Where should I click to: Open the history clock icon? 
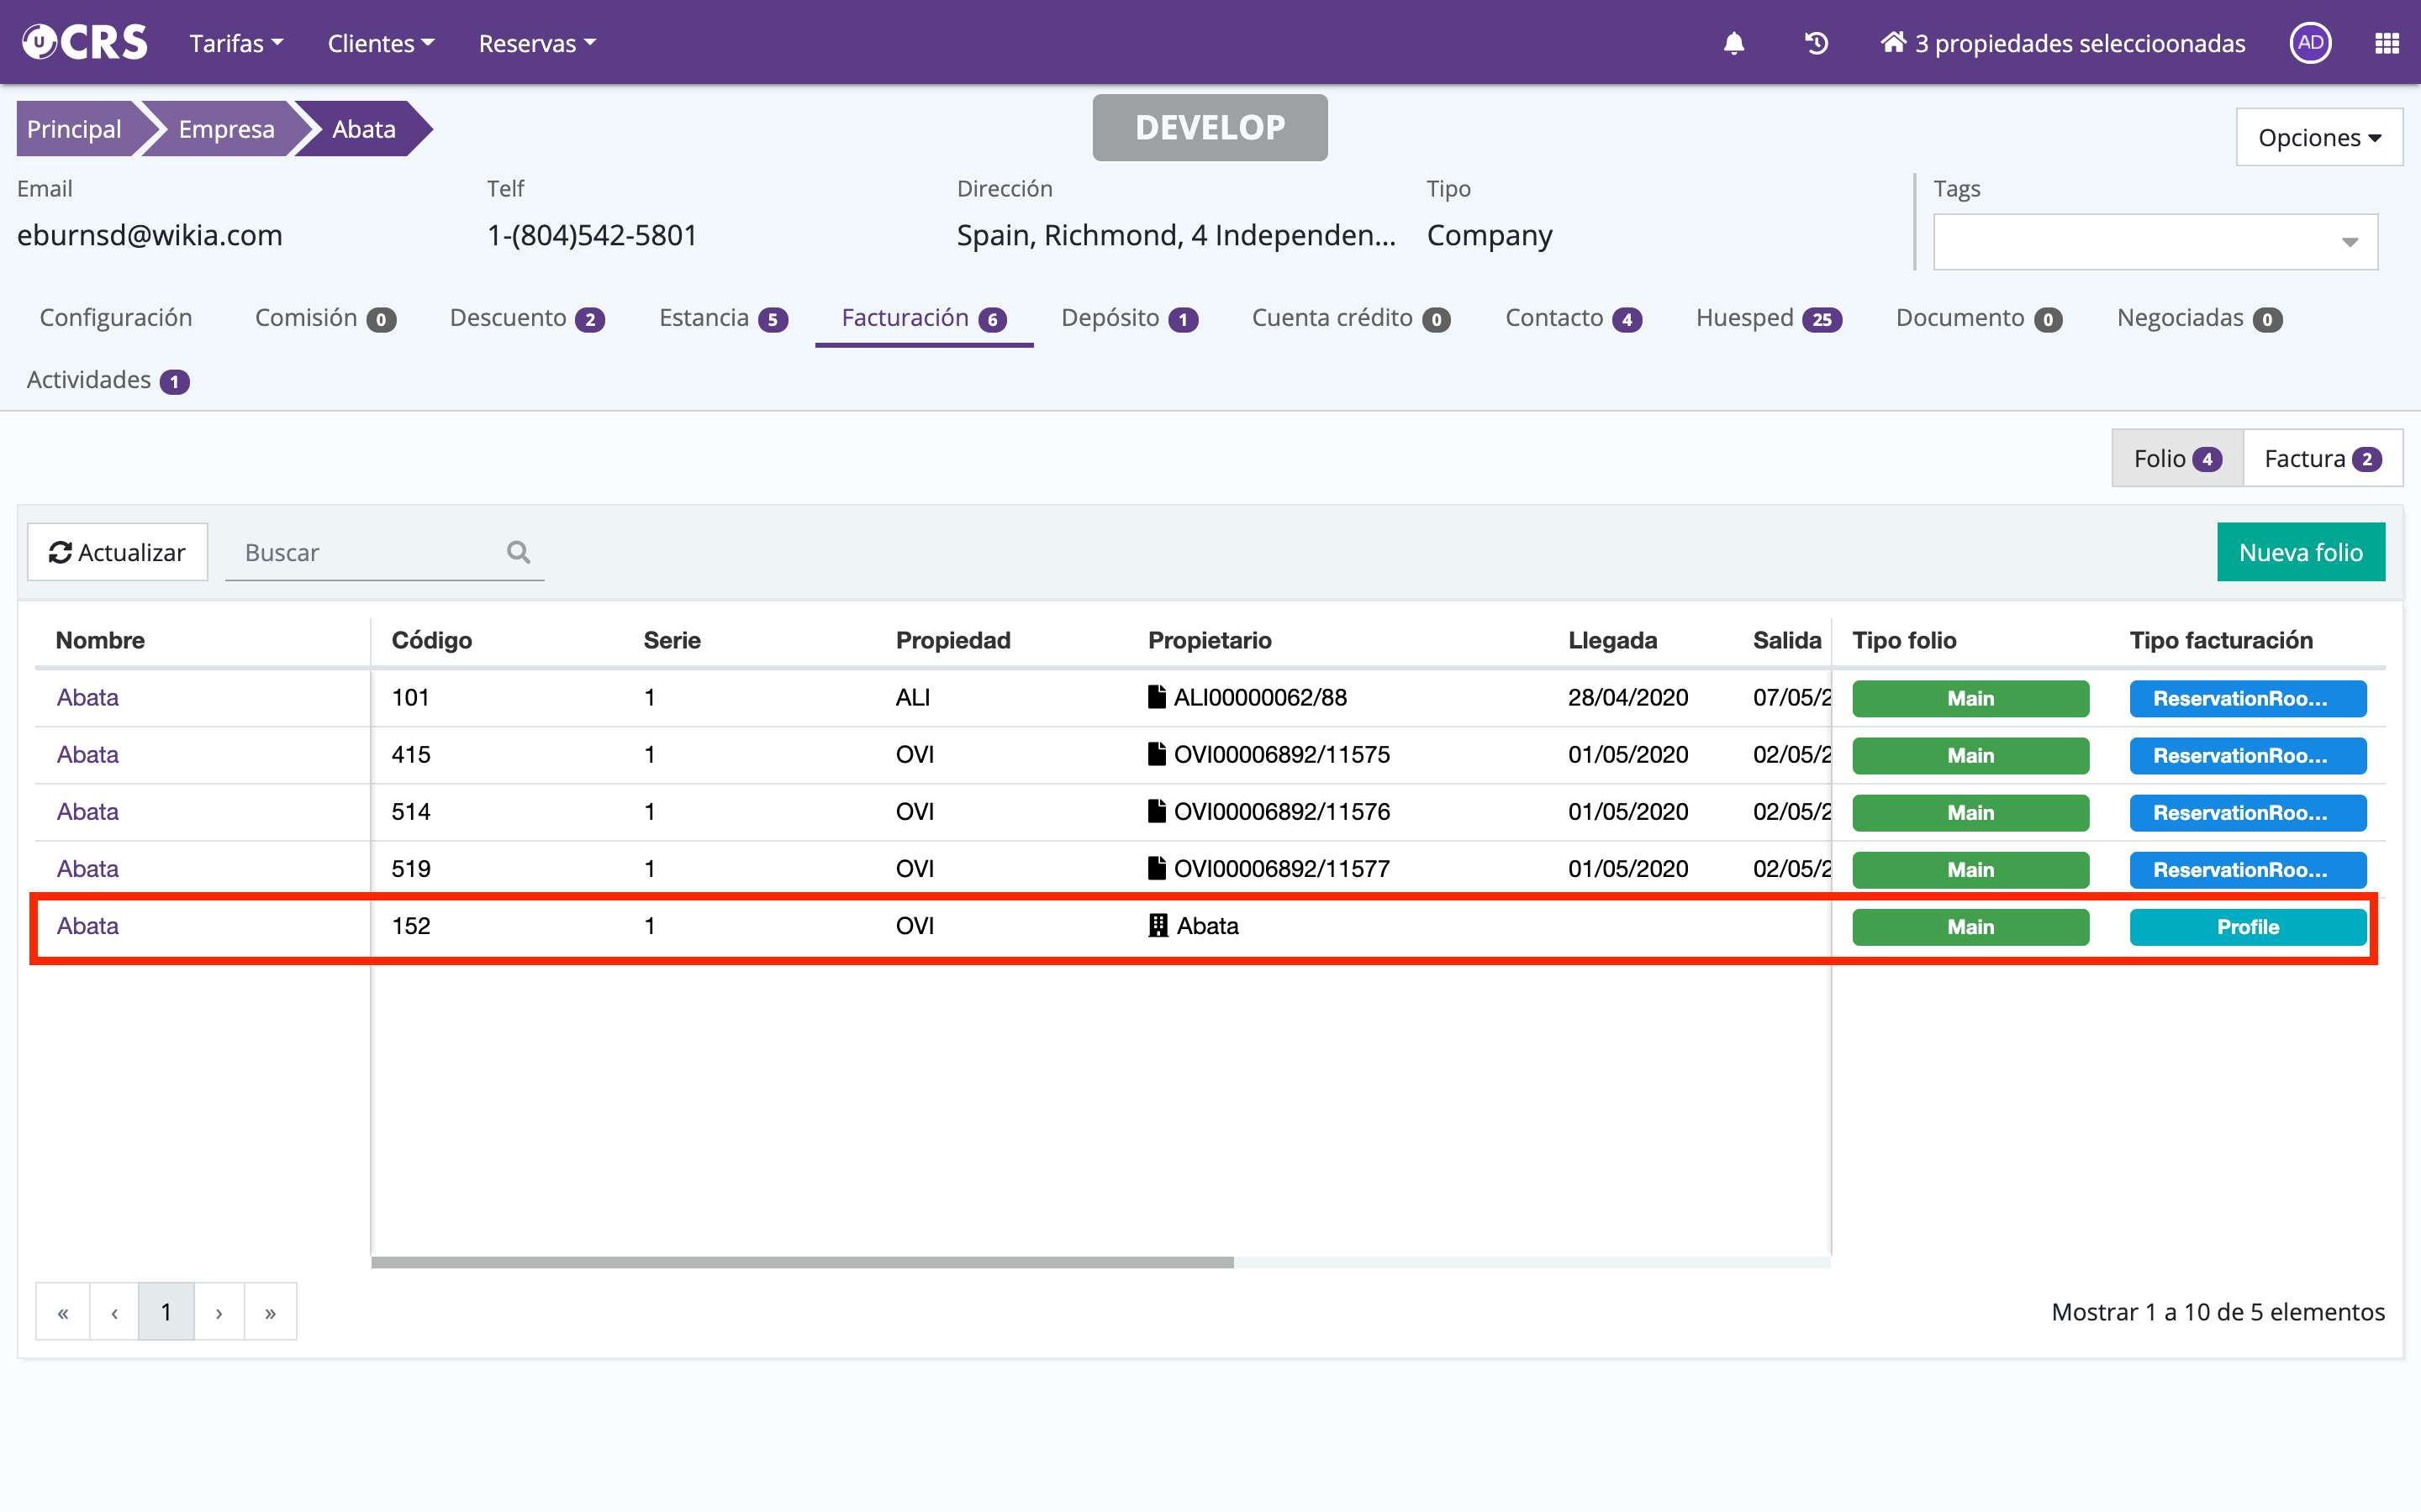click(1816, 43)
